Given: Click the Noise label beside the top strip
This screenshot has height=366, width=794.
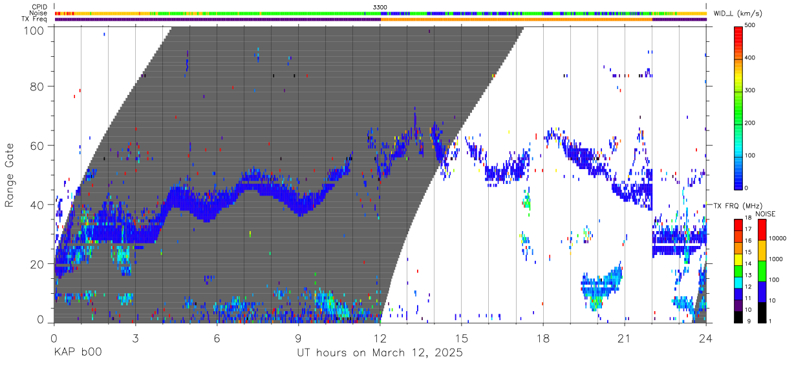Looking at the screenshot, I should click(39, 13).
